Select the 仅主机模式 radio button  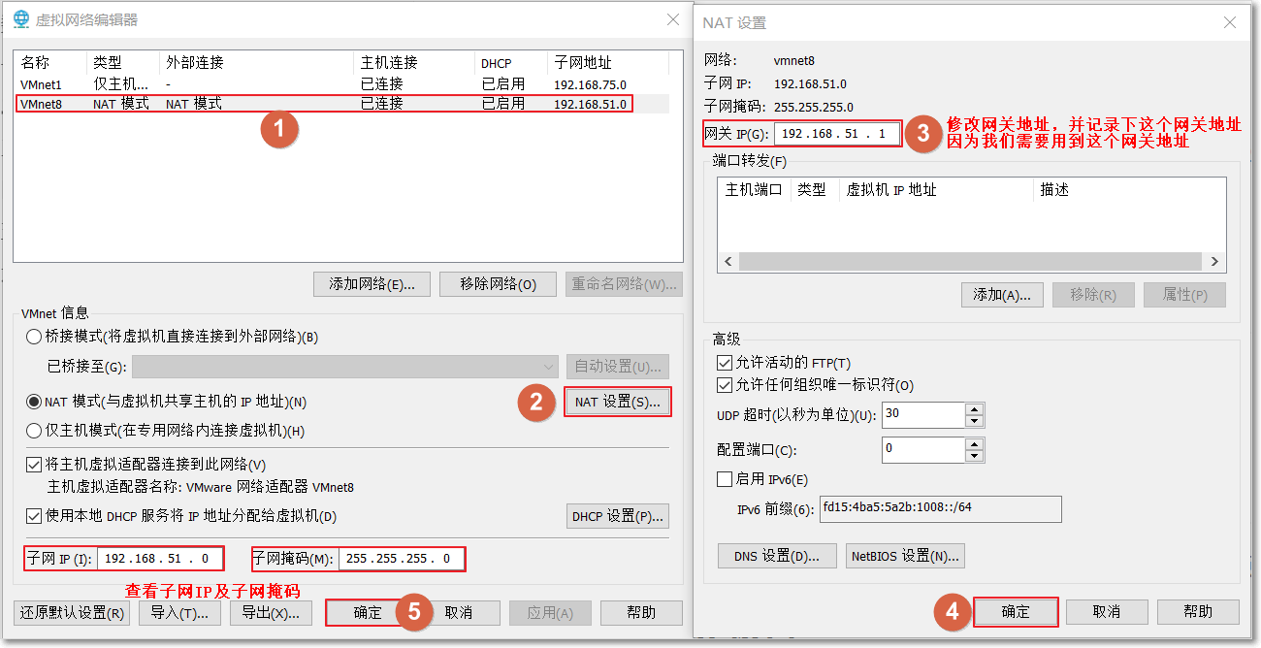coord(35,431)
